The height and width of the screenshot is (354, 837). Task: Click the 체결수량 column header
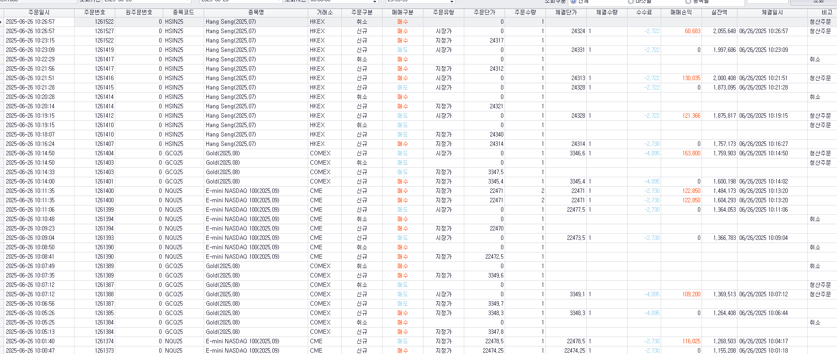(x=607, y=13)
